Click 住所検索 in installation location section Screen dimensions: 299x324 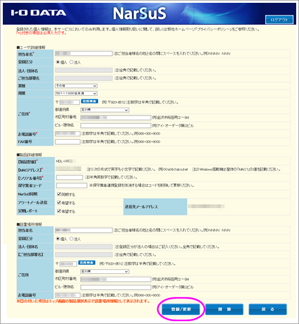point(87,263)
